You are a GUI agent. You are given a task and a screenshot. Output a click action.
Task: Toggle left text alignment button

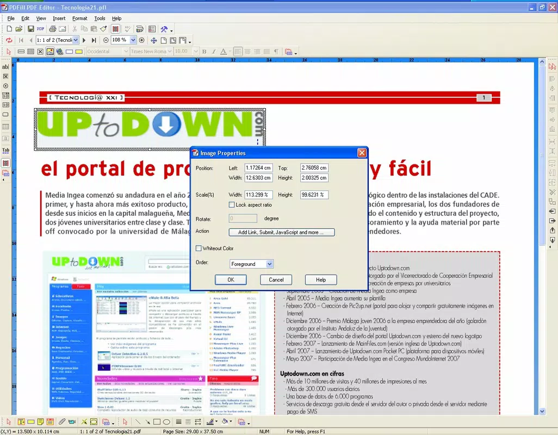click(x=238, y=52)
